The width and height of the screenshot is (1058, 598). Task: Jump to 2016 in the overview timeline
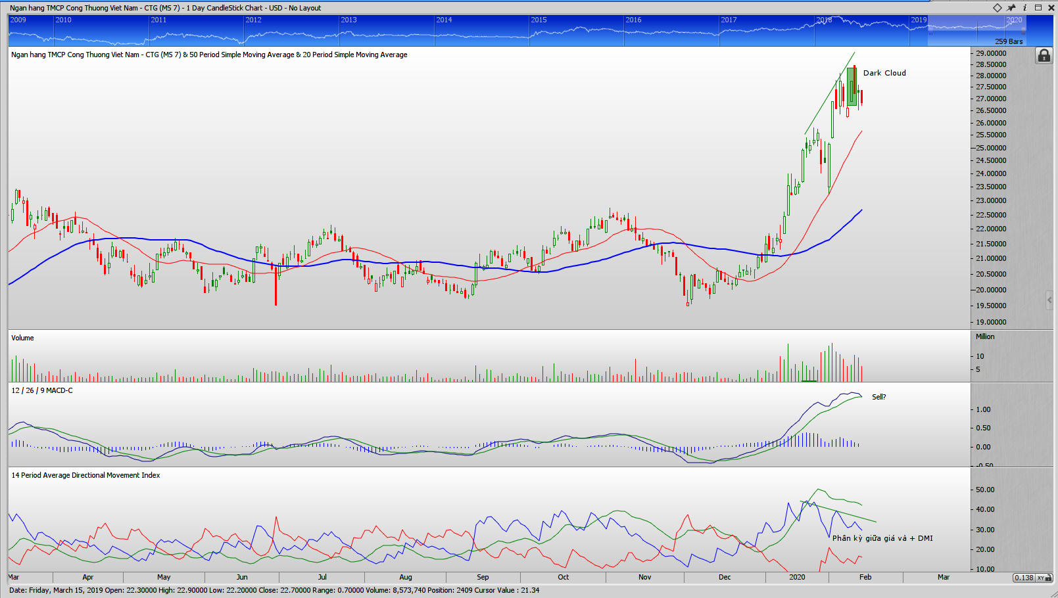(x=633, y=20)
